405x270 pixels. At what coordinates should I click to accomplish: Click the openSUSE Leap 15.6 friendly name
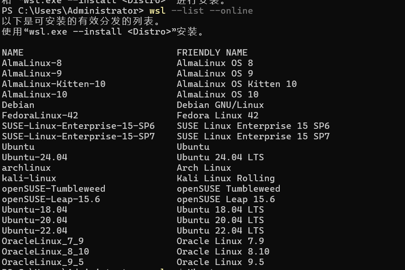(226, 199)
